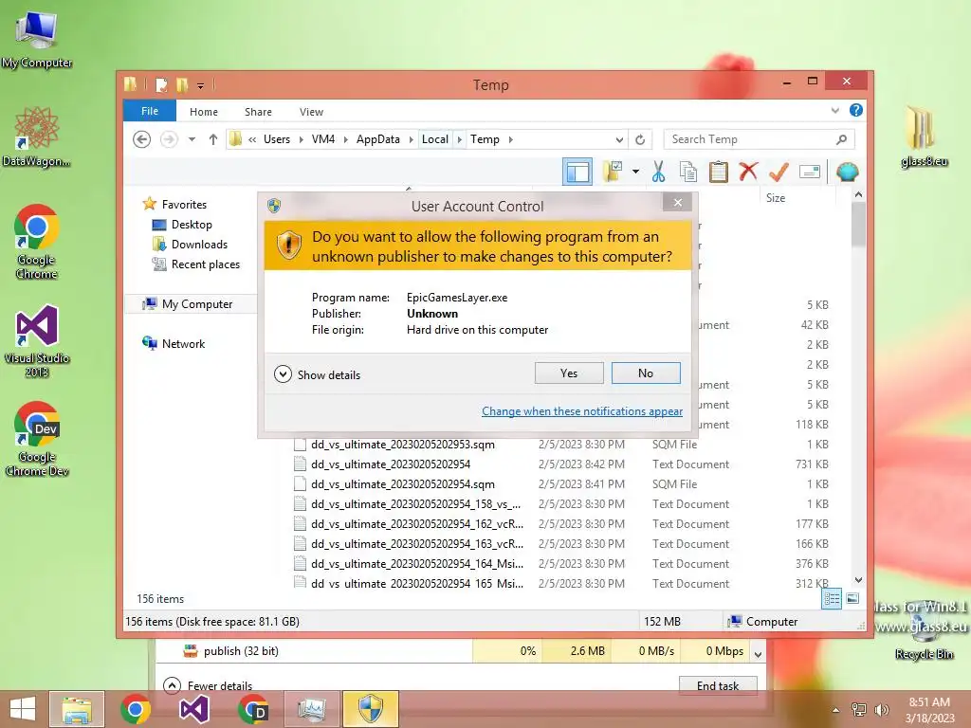Select VM4 in the address breadcrumb
Viewport: 971px width, 728px height.
(323, 139)
